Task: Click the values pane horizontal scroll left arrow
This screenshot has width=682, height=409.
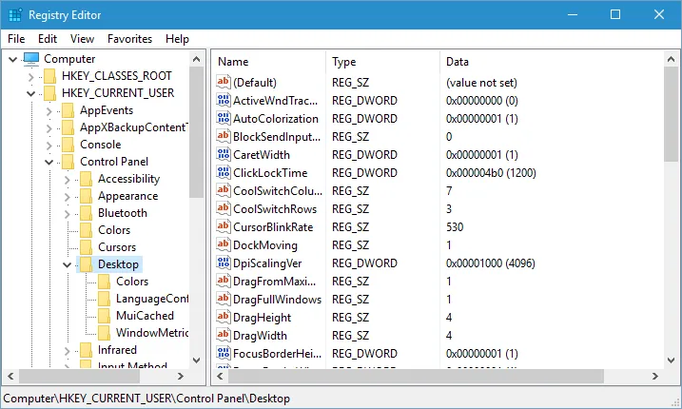Action: 220,377
